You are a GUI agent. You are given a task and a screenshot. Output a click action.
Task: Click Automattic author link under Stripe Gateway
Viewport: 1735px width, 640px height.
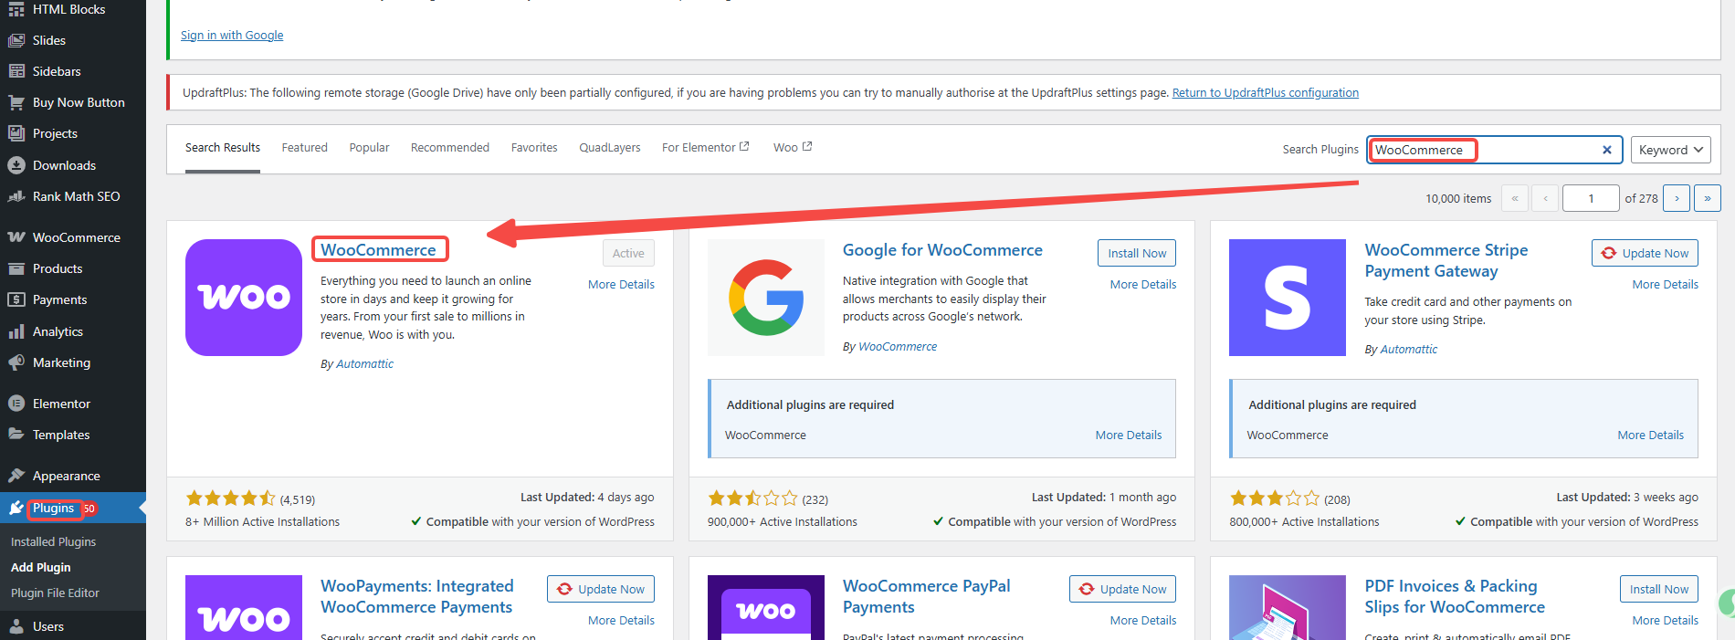[x=1408, y=350]
